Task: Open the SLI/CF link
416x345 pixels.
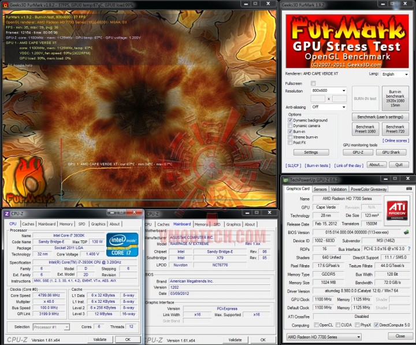Action: tap(294, 166)
